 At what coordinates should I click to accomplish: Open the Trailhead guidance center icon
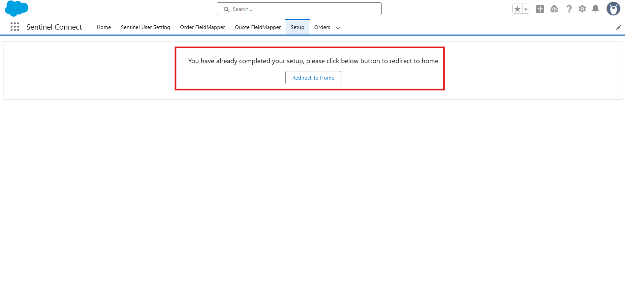(554, 9)
